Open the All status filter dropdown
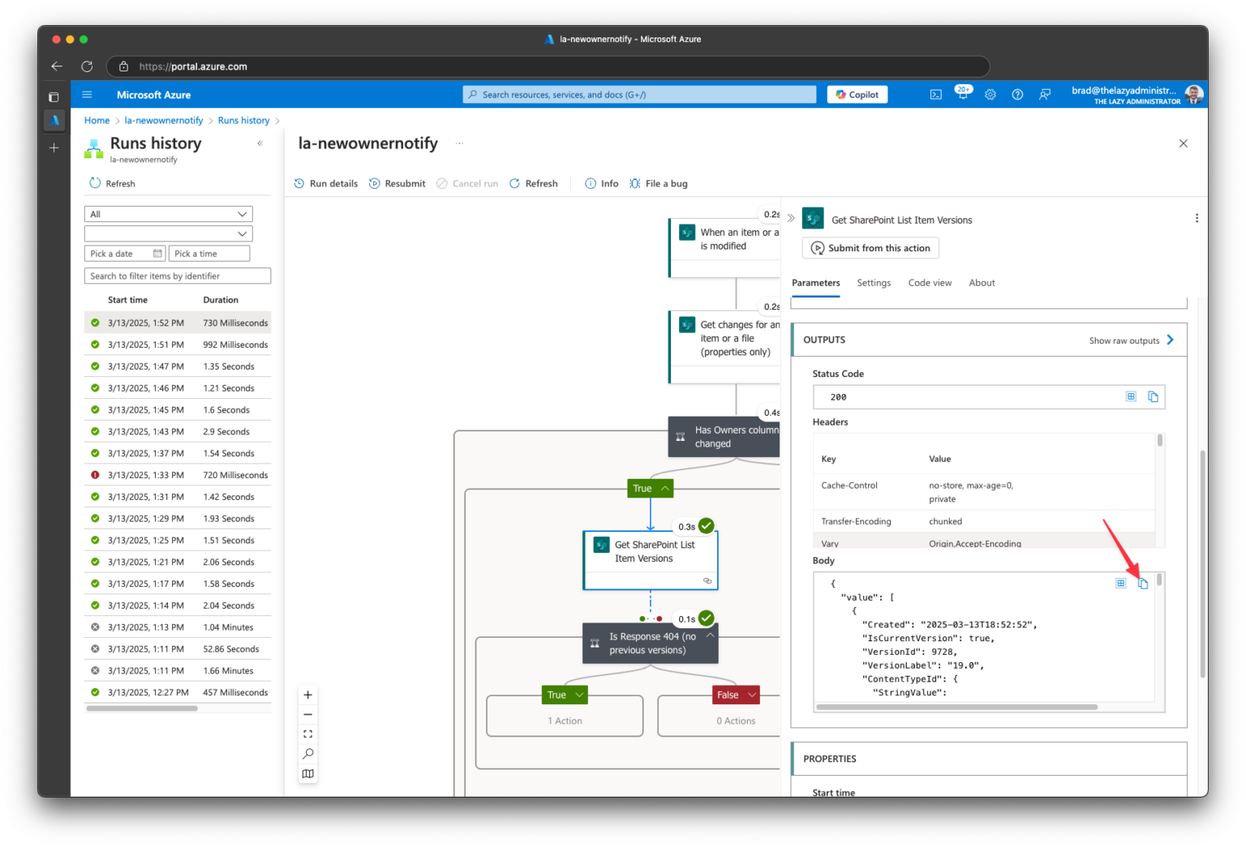 169,214
